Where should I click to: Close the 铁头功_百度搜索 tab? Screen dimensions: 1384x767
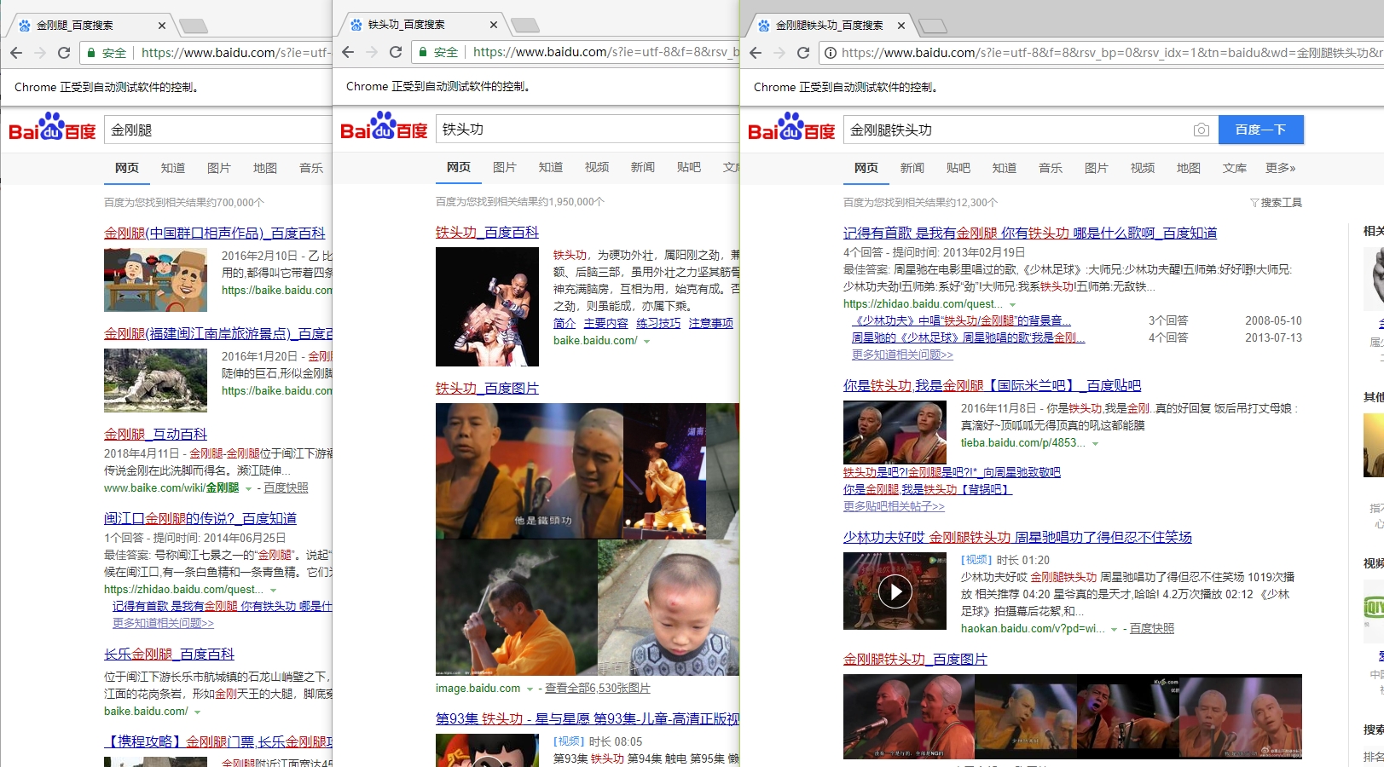(x=493, y=25)
